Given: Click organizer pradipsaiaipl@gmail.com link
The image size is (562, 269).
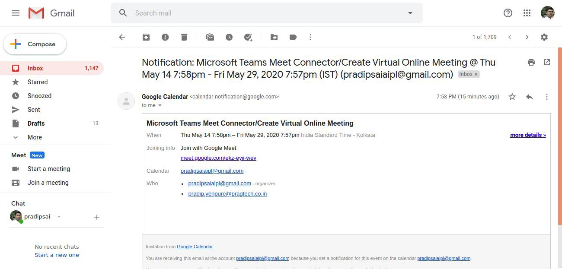Looking at the screenshot, I should 220,184.
